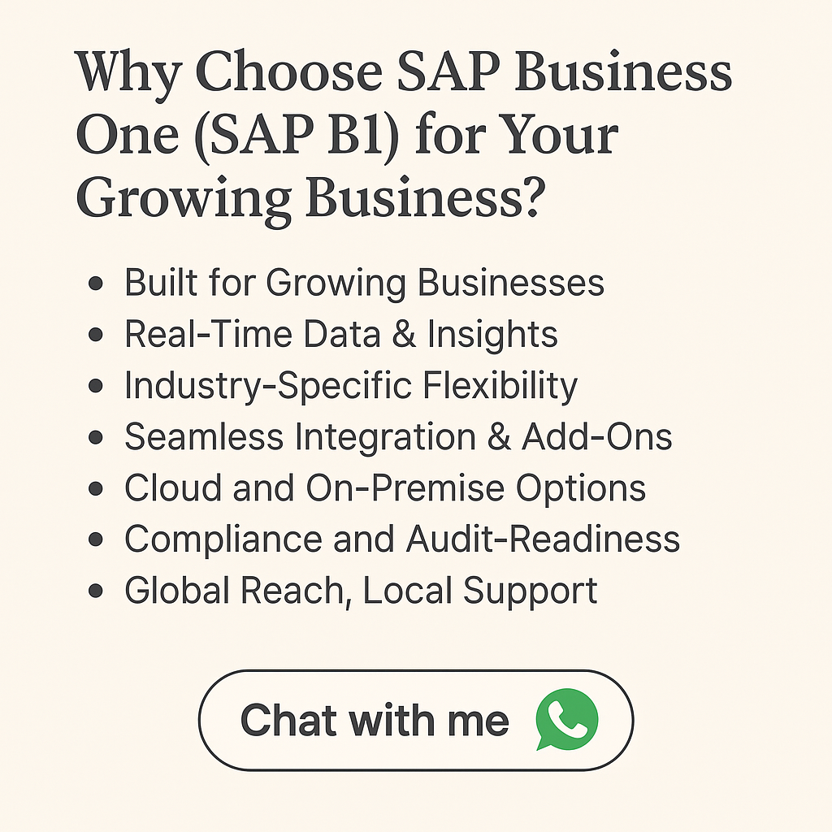Select "Compliance and Audit-Readiness" list item
This screenshot has width=832, height=832.
point(401,539)
